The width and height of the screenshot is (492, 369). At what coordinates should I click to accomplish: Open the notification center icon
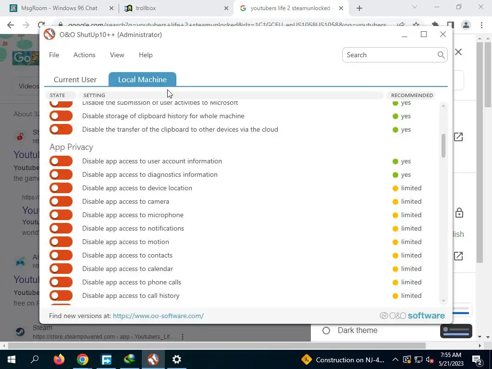tap(477, 359)
